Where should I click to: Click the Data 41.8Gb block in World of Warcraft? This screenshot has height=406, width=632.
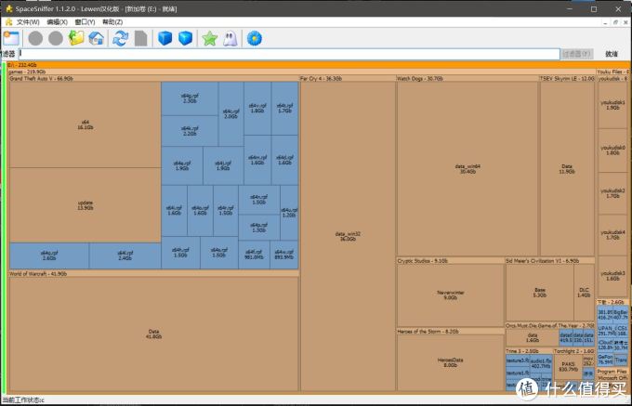[153, 334]
